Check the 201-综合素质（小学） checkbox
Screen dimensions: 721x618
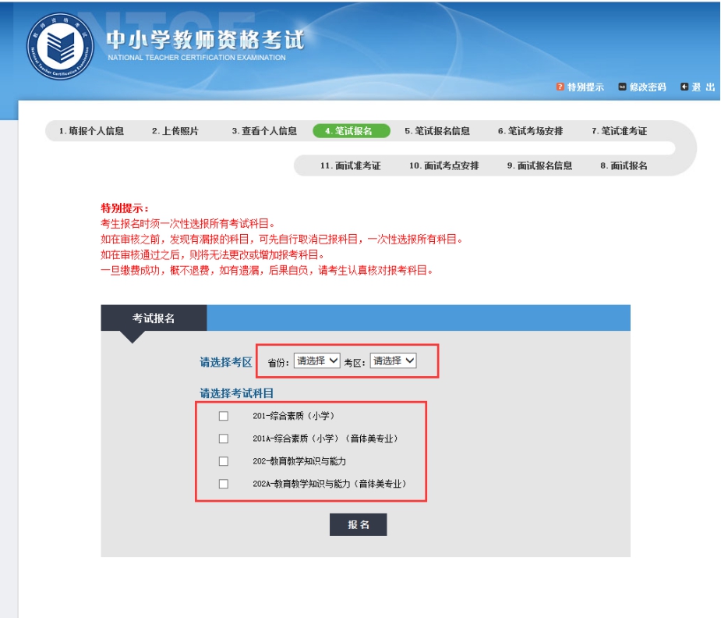click(x=224, y=416)
